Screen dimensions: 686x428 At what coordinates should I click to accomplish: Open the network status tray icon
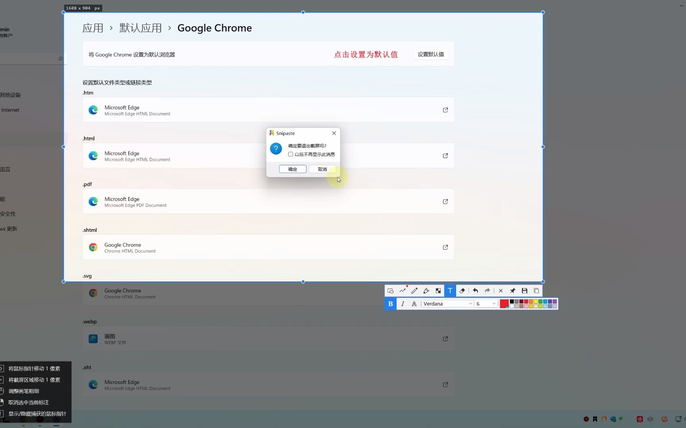tap(678, 419)
